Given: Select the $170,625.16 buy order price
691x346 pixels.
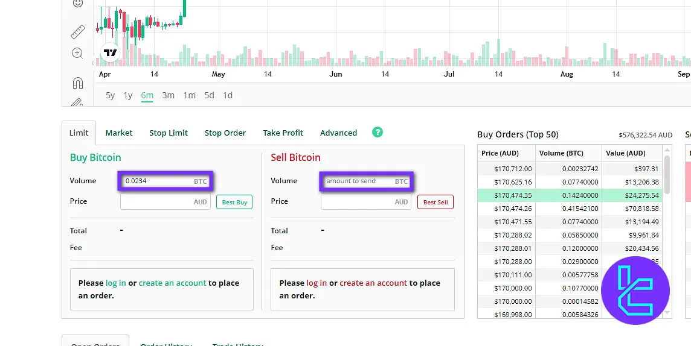Looking at the screenshot, I should coord(513,182).
